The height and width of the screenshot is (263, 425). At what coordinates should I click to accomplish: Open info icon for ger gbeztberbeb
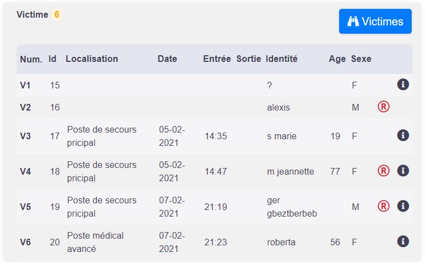click(x=403, y=206)
